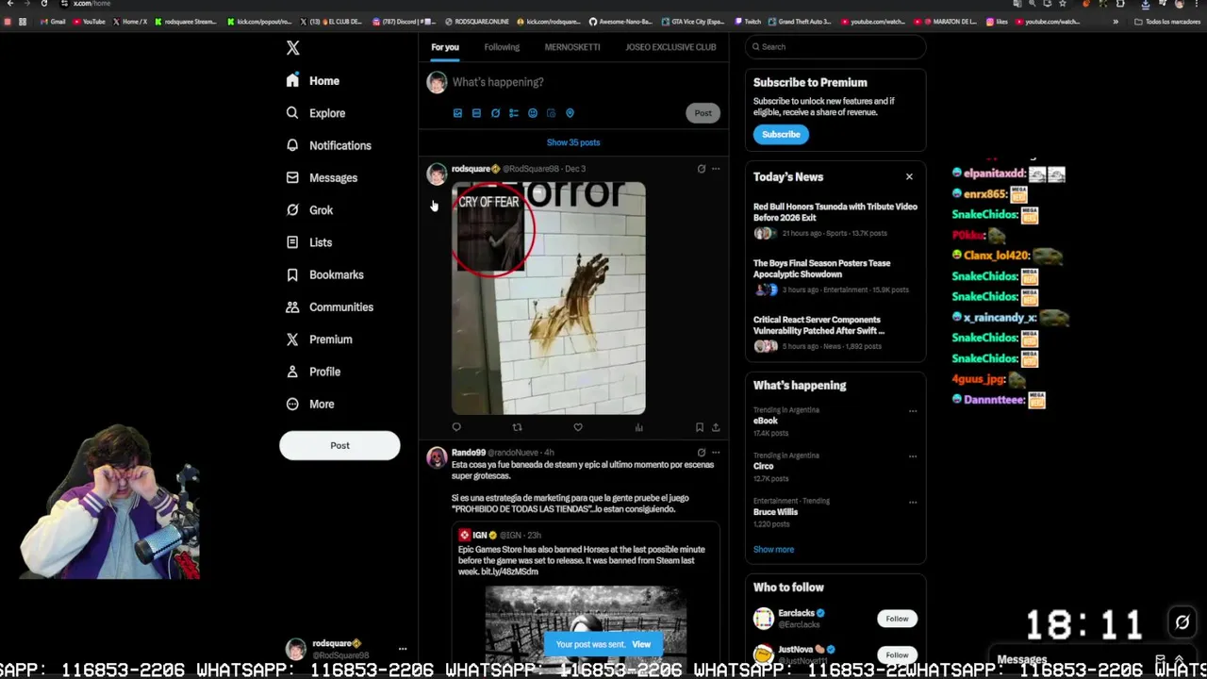
Task: Open more options on Rando99 post
Action: 716,453
